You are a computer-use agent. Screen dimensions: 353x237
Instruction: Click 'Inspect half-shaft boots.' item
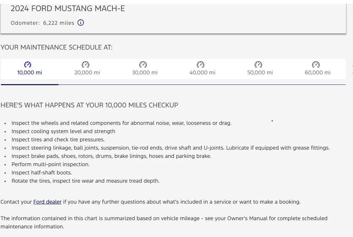(x=42, y=173)
